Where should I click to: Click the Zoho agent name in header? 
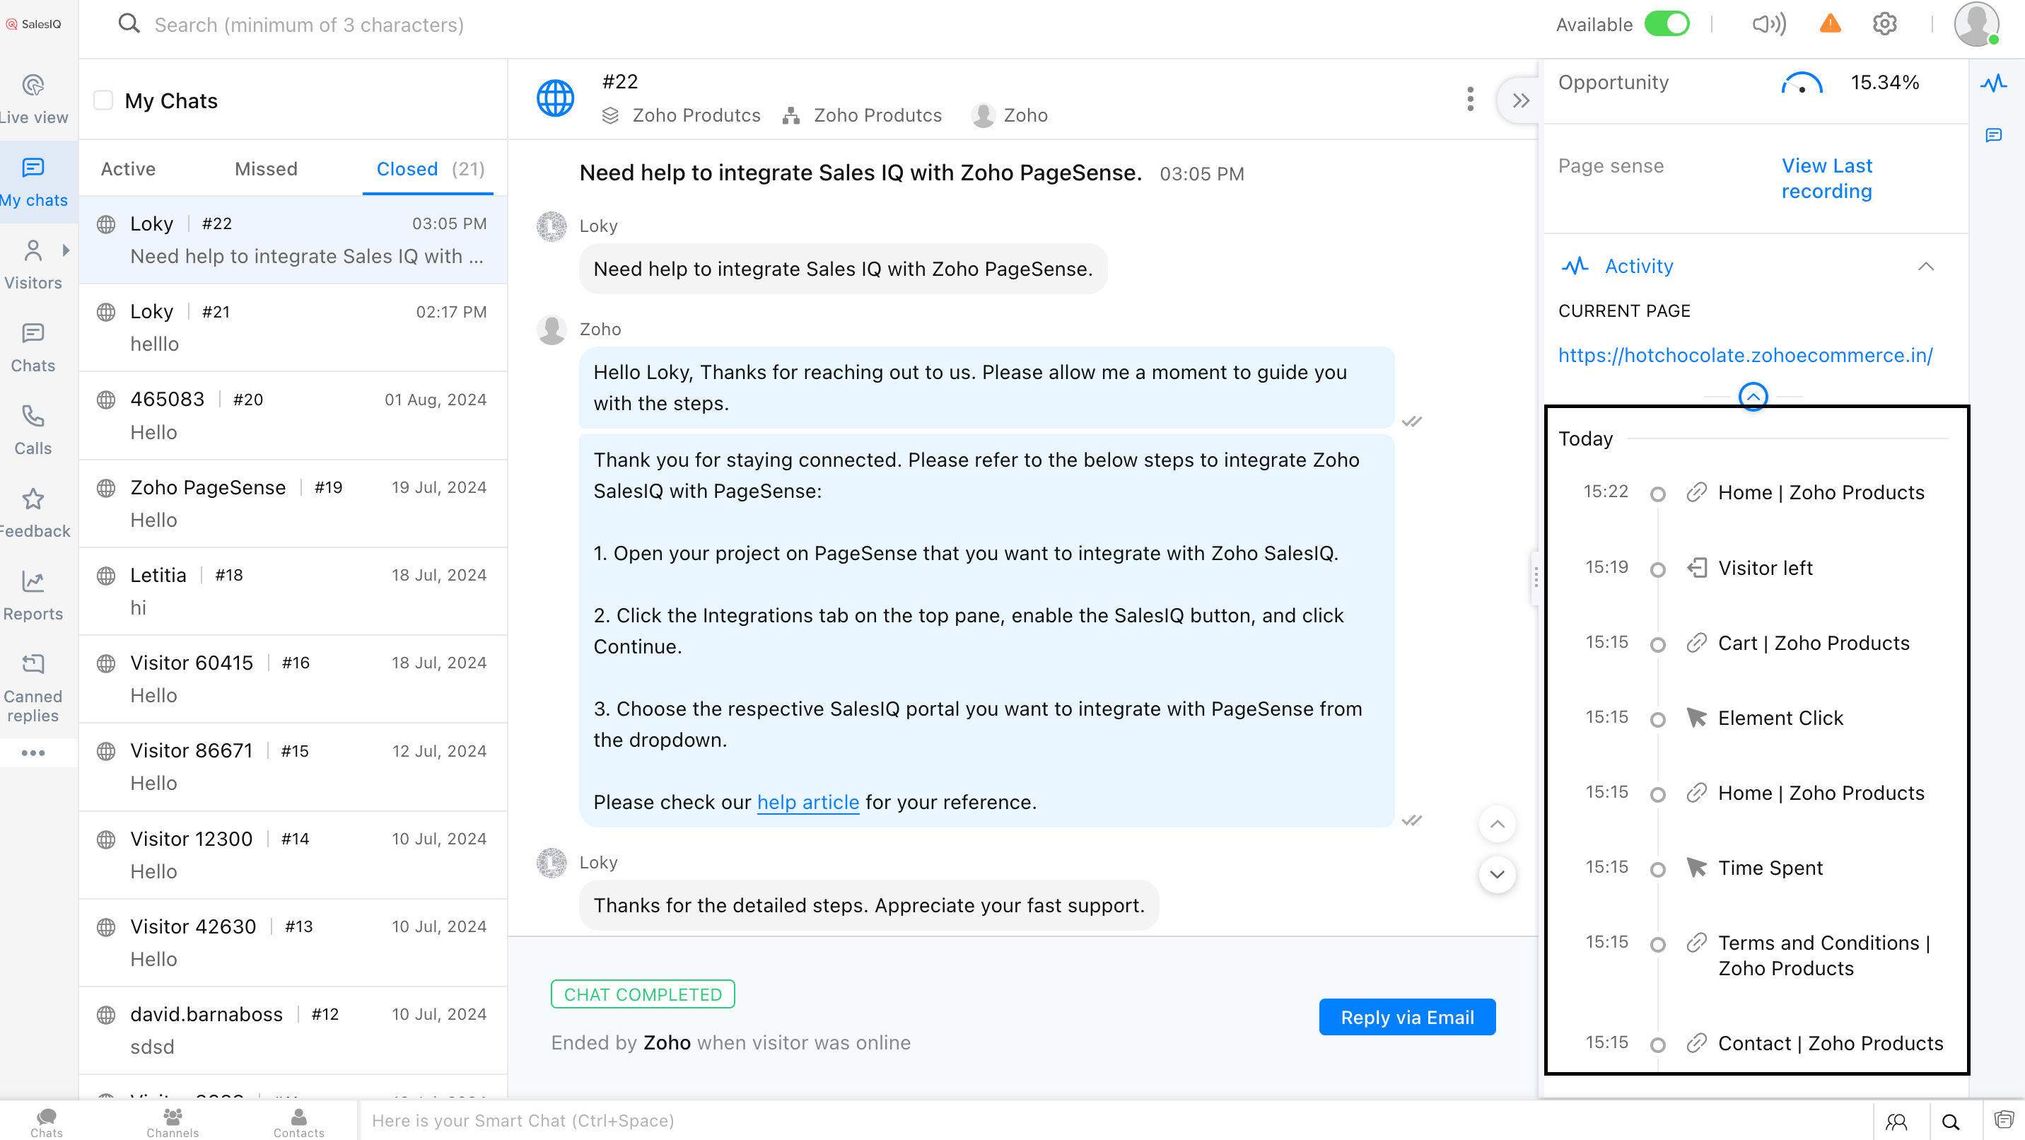pos(1025,115)
